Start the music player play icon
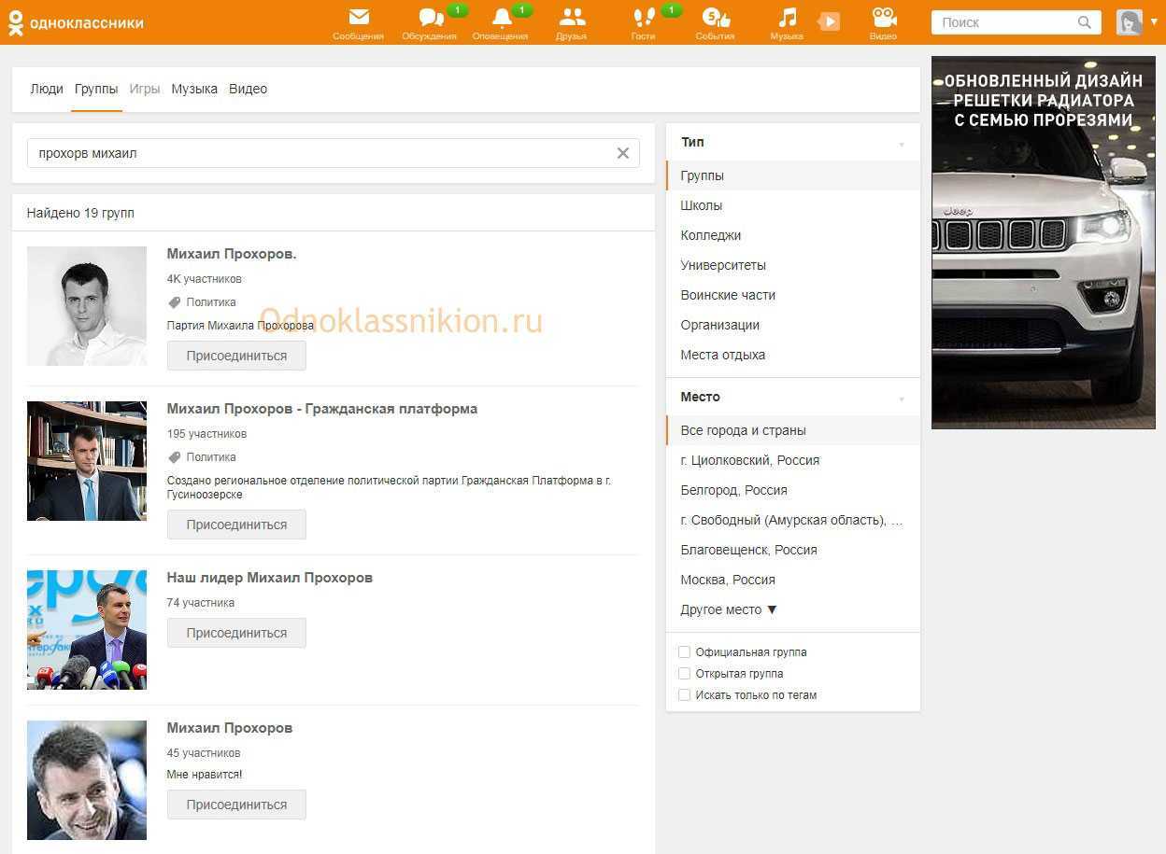1166x854 pixels. coord(829,21)
